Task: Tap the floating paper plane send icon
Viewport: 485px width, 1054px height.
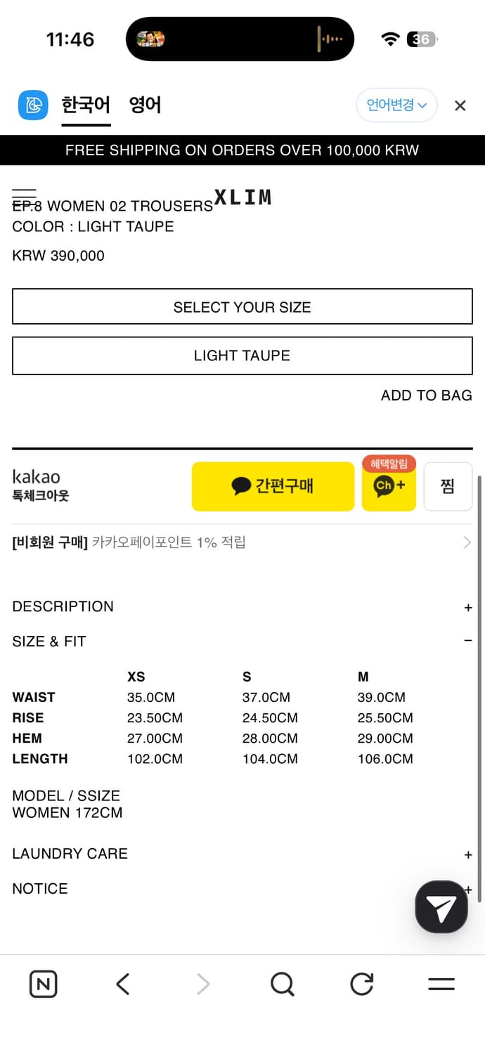Action: pyautogui.click(x=441, y=906)
